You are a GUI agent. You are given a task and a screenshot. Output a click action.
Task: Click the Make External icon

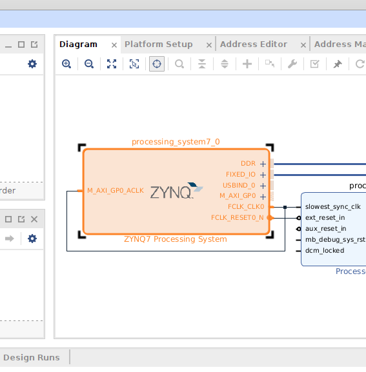(x=270, y=64)
